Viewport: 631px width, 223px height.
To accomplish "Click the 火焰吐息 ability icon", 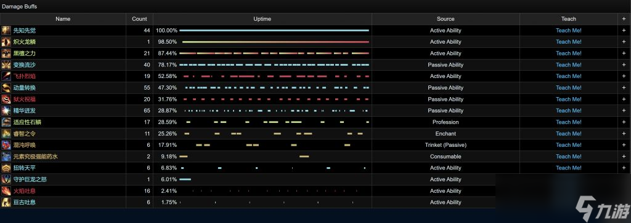I will pos(6,191).
